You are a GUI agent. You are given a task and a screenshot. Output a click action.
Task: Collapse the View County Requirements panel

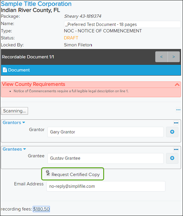(177, 84)
